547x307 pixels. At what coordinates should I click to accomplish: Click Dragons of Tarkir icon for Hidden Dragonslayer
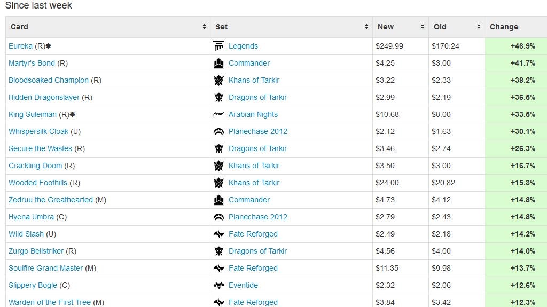click(218, 97)
